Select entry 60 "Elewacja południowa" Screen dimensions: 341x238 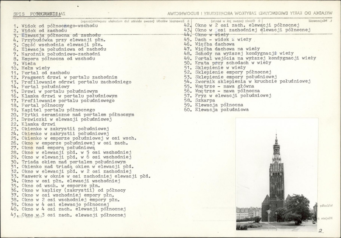point(222,109)
